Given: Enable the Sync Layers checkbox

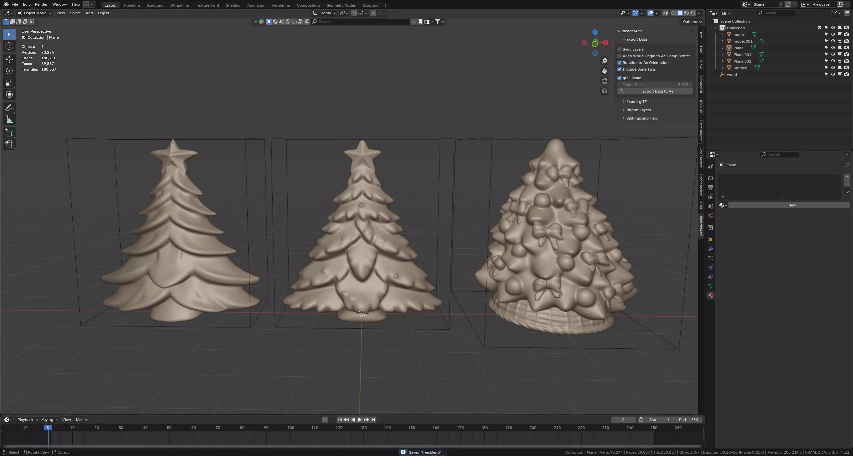Looking at the screenshot, I should [x=619, y=49].
